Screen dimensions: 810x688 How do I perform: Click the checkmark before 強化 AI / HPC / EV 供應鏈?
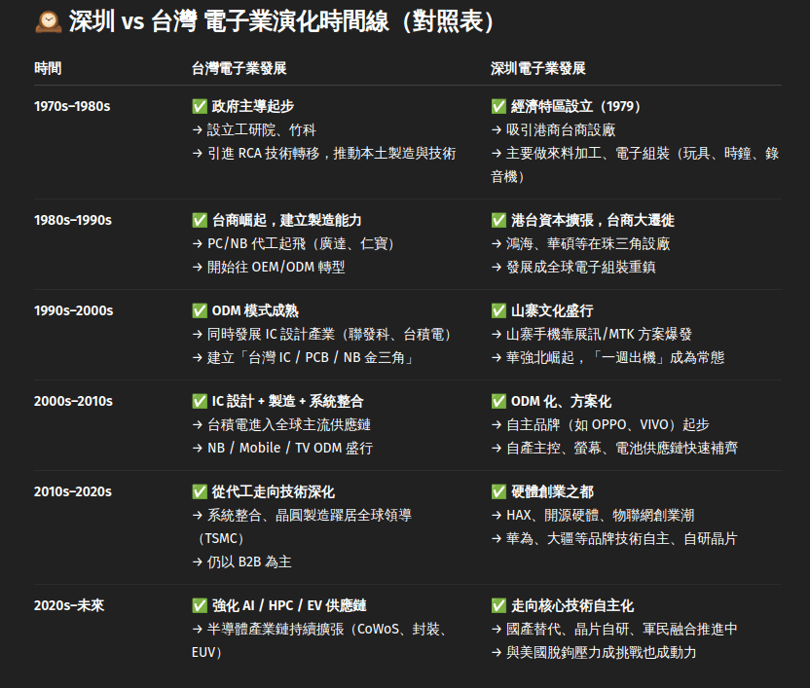pyautogui.click(x=200, y=605)
